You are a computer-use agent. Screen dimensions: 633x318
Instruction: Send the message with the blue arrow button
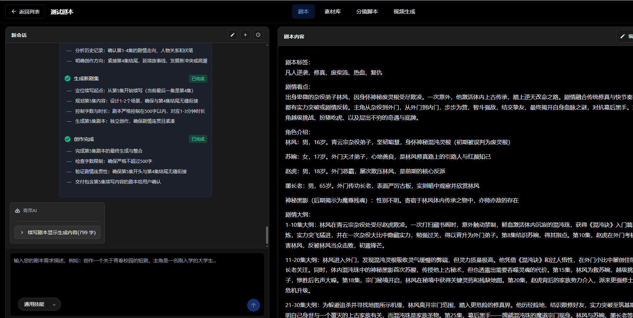pos(253,305)
